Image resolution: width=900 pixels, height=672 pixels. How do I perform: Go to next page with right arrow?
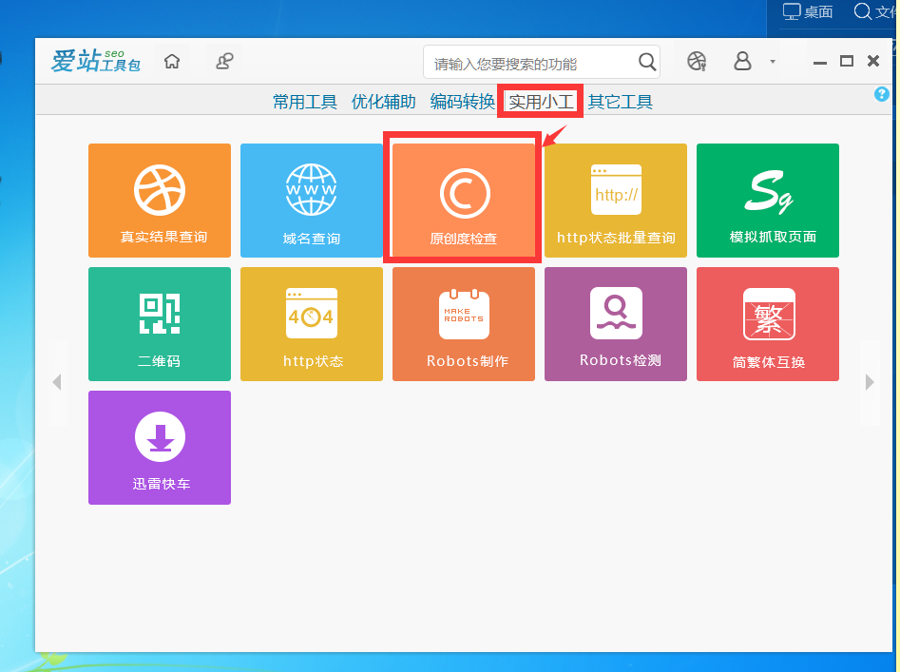(x=870, y=382)
